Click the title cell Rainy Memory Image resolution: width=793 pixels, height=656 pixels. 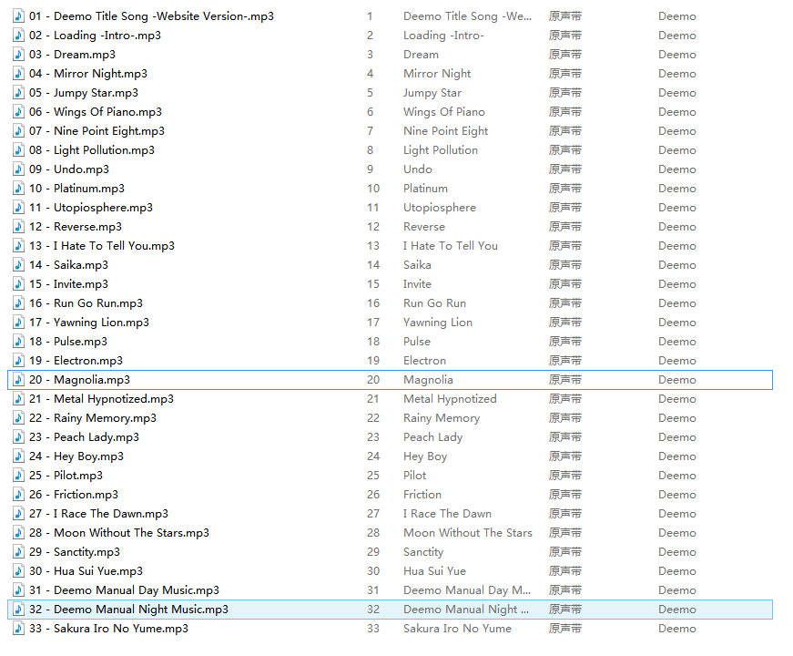[442, 418]
